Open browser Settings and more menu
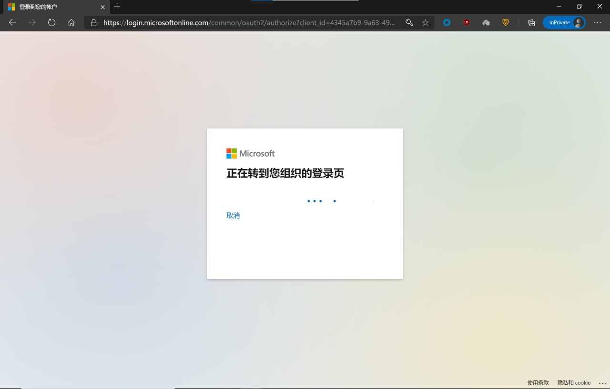Image resolution: width=610 pixels, height=389 pixels. click(x=598, y=22)
